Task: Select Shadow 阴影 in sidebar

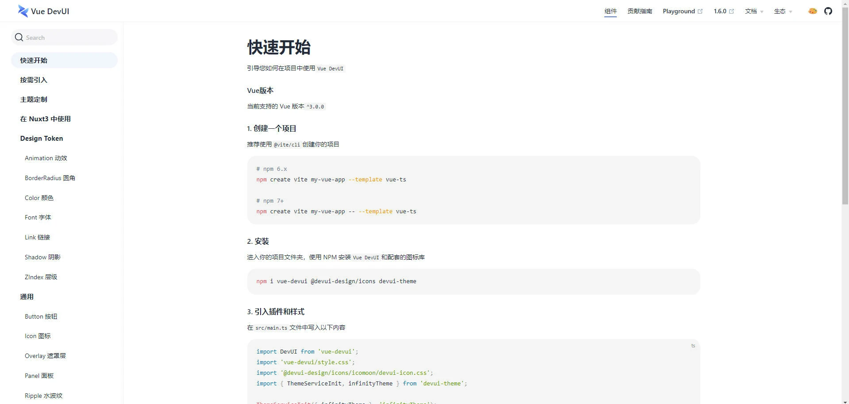Action: point(42,257)
